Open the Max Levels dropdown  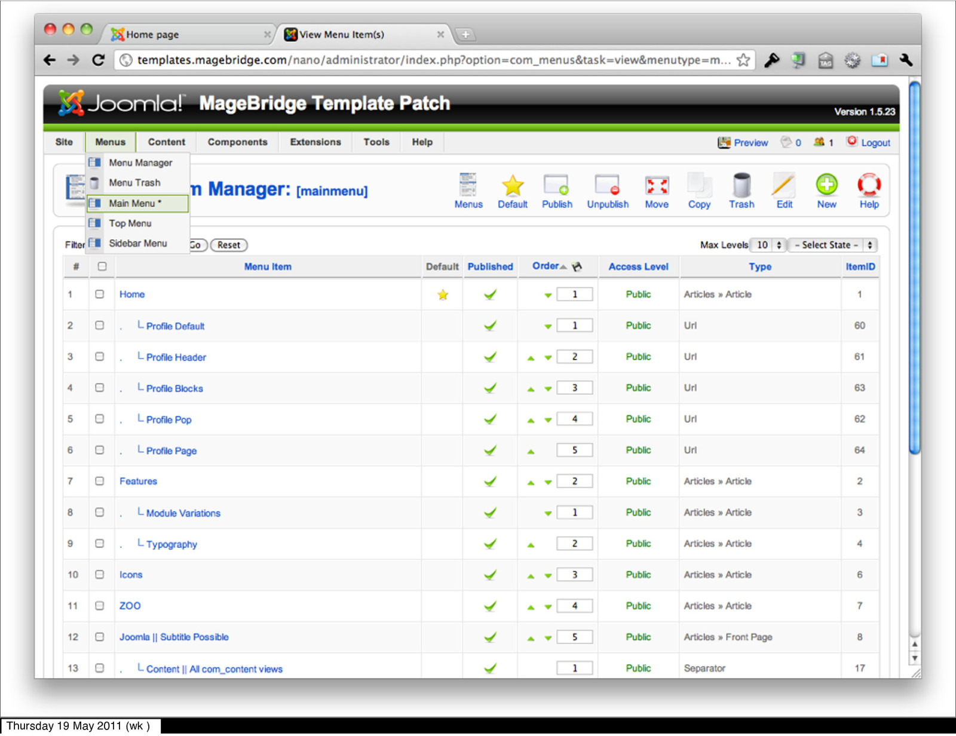[x=768, y=245]
